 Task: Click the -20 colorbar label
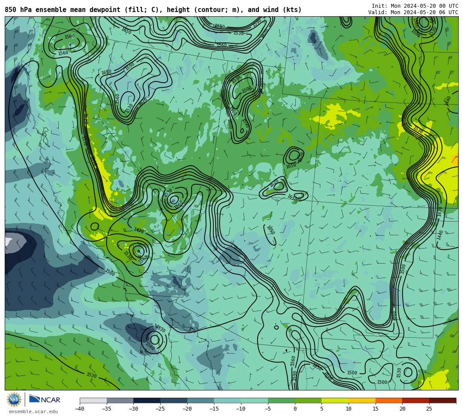(187, 409)
